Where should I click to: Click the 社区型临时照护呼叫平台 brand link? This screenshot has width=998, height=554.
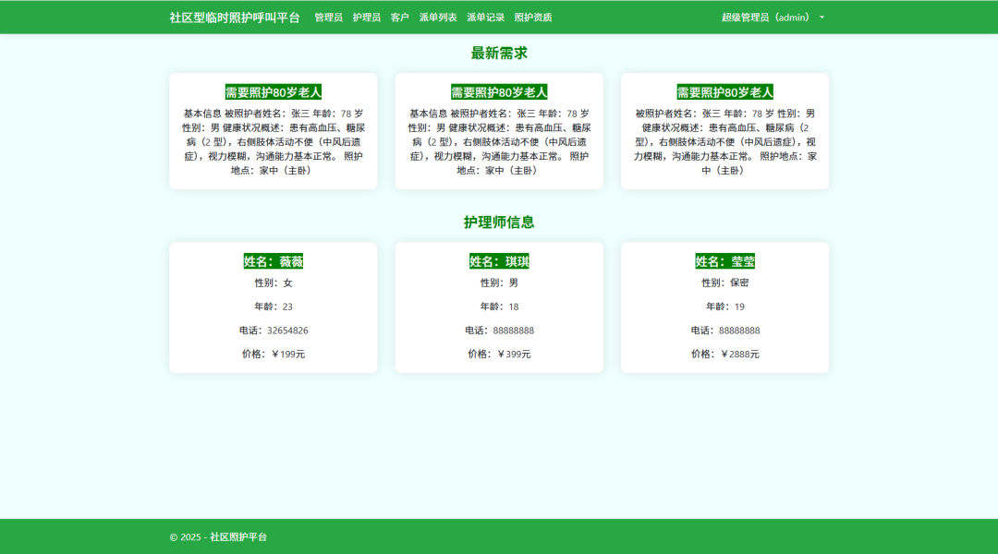coord(233,16)
